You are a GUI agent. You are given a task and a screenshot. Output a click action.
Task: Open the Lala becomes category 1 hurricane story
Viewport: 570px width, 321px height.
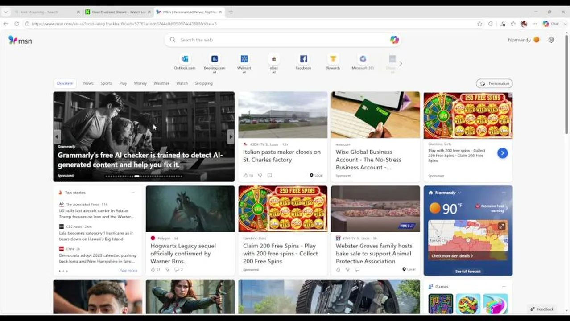click(x=96, y=236)
